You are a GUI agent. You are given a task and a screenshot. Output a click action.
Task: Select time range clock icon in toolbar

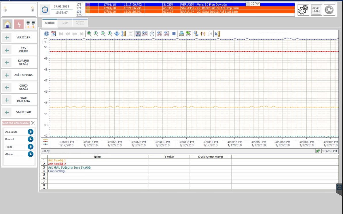152,34
